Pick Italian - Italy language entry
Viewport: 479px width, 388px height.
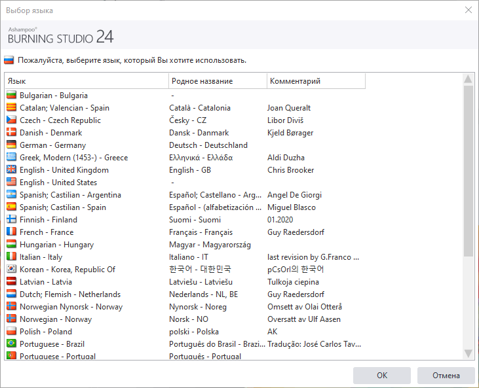(41, 257)
